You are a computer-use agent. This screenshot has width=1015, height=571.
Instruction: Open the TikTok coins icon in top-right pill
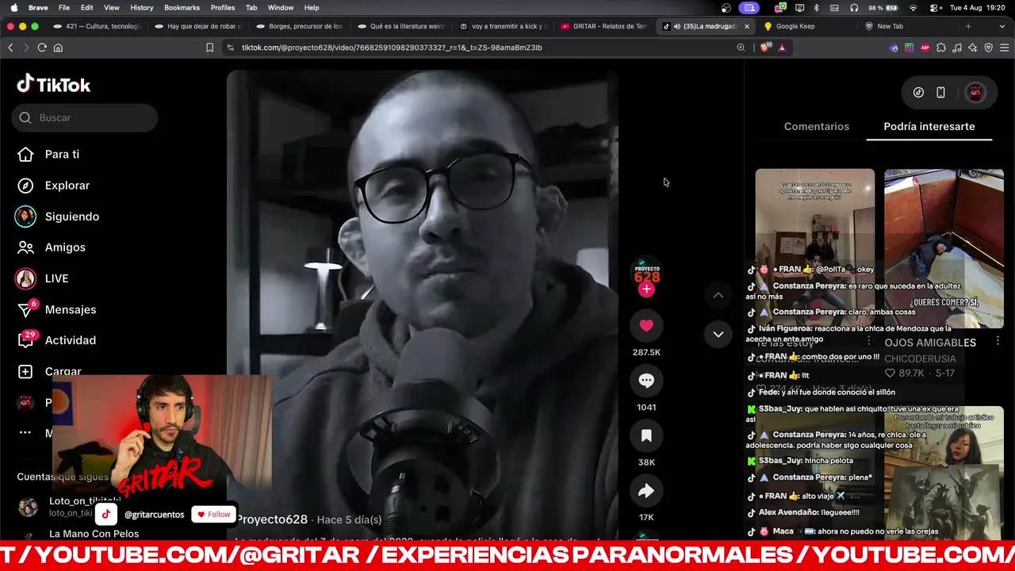point(918,92)
